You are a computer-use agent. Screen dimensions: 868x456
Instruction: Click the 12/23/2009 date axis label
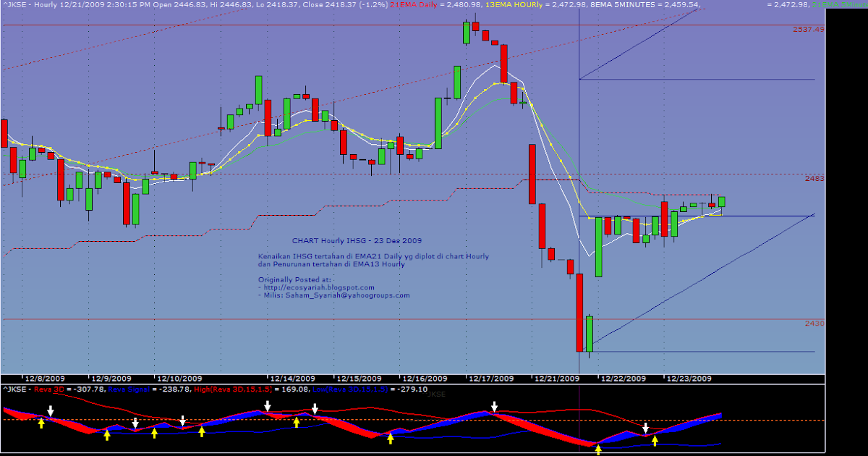[x=689, y=379]
